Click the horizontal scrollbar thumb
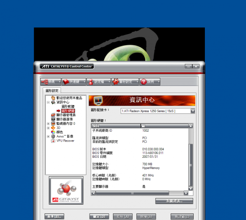 coord(132,193)
